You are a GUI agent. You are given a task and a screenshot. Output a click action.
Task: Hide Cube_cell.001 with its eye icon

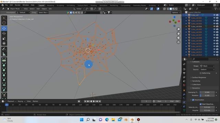pyautogui.click(x=214, y=18)
